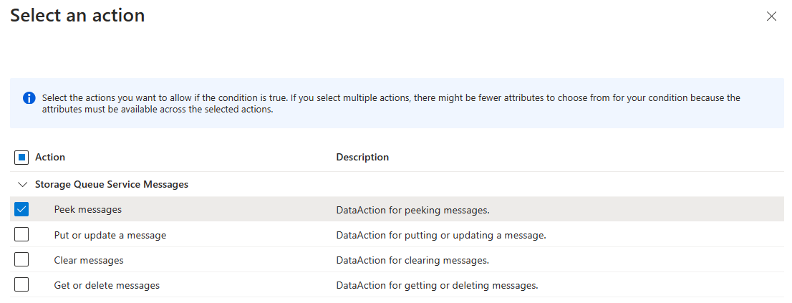Click the description for clearing messages
The image size is (792, 303).
(x=412, y=260)
